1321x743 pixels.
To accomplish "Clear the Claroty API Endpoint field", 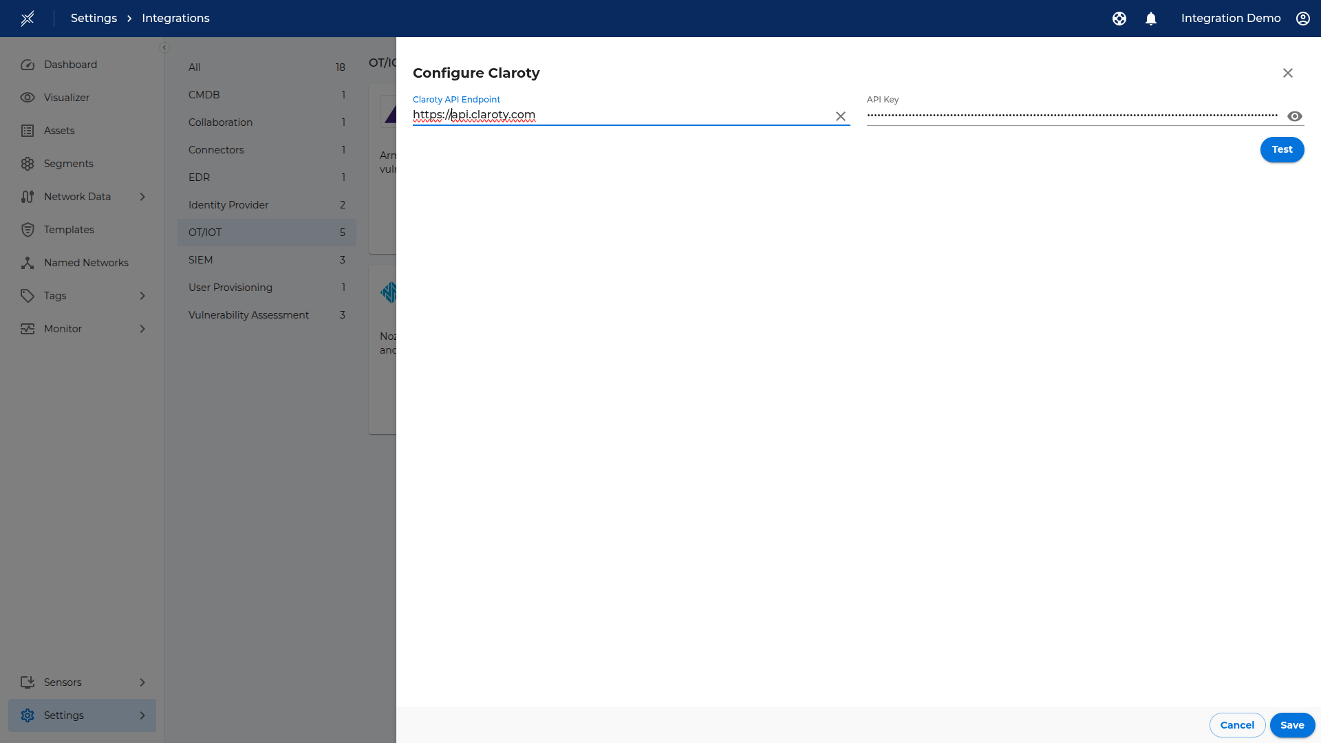I will [841, 116].
